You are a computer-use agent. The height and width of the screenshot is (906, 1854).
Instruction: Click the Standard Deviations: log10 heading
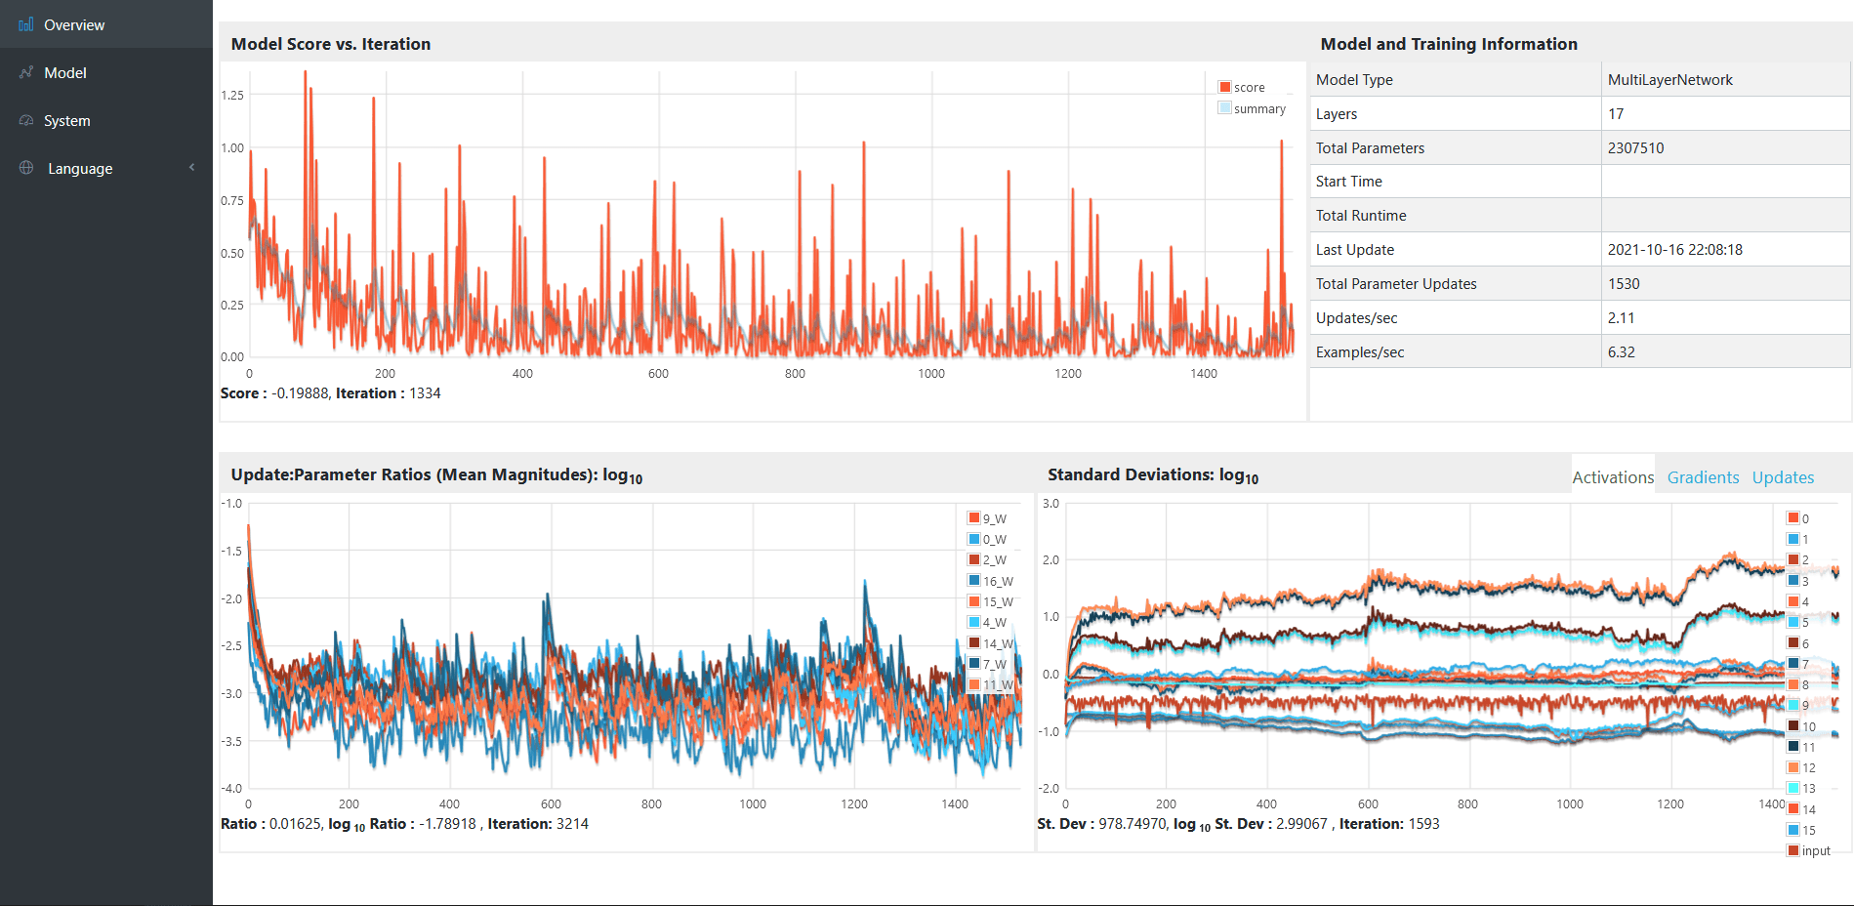[1153, 475]
